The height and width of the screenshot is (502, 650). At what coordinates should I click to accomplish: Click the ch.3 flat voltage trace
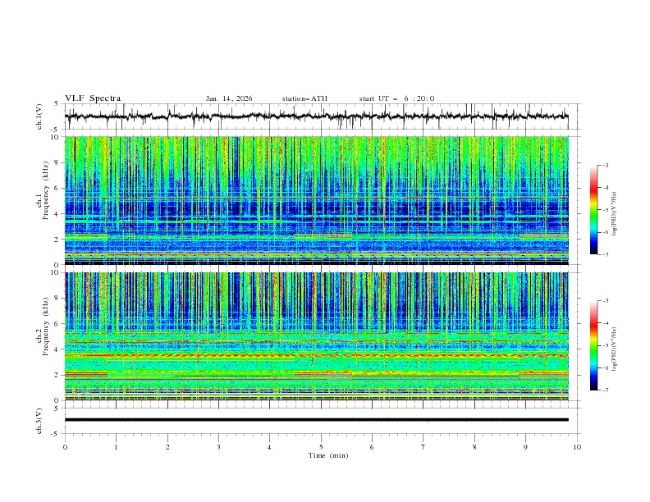[x=317, y=420]
